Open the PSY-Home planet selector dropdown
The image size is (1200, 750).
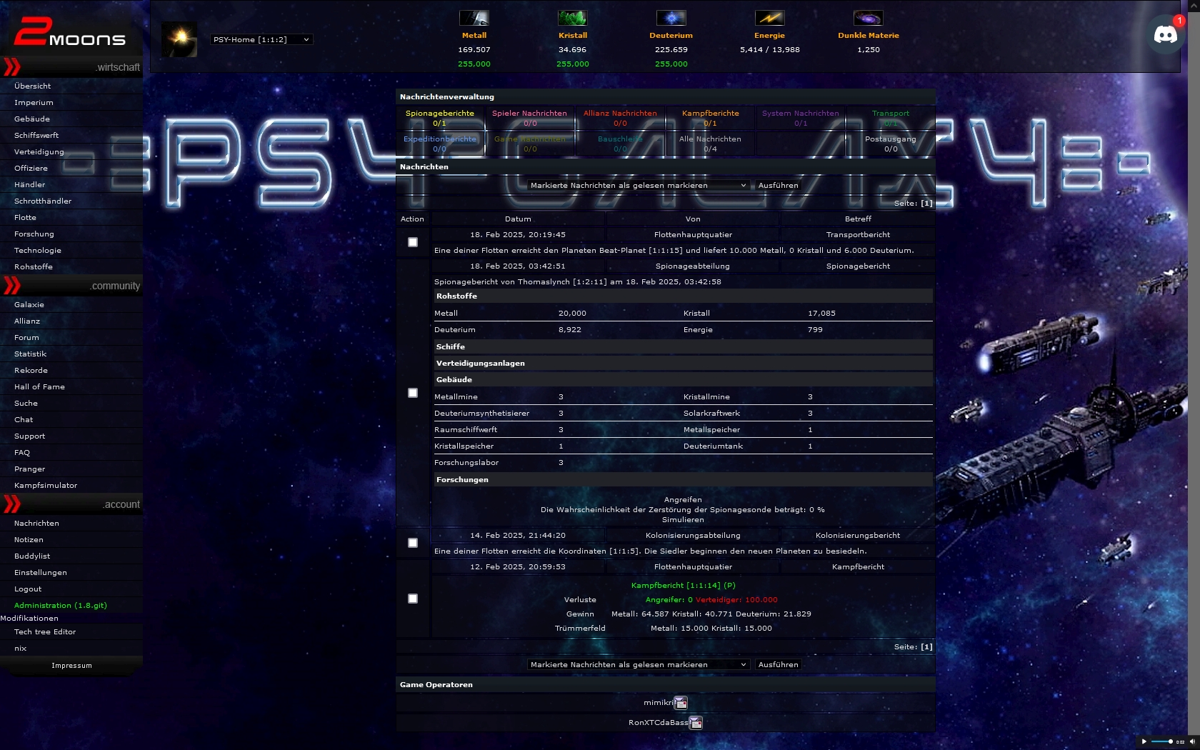tap(261, 40)
